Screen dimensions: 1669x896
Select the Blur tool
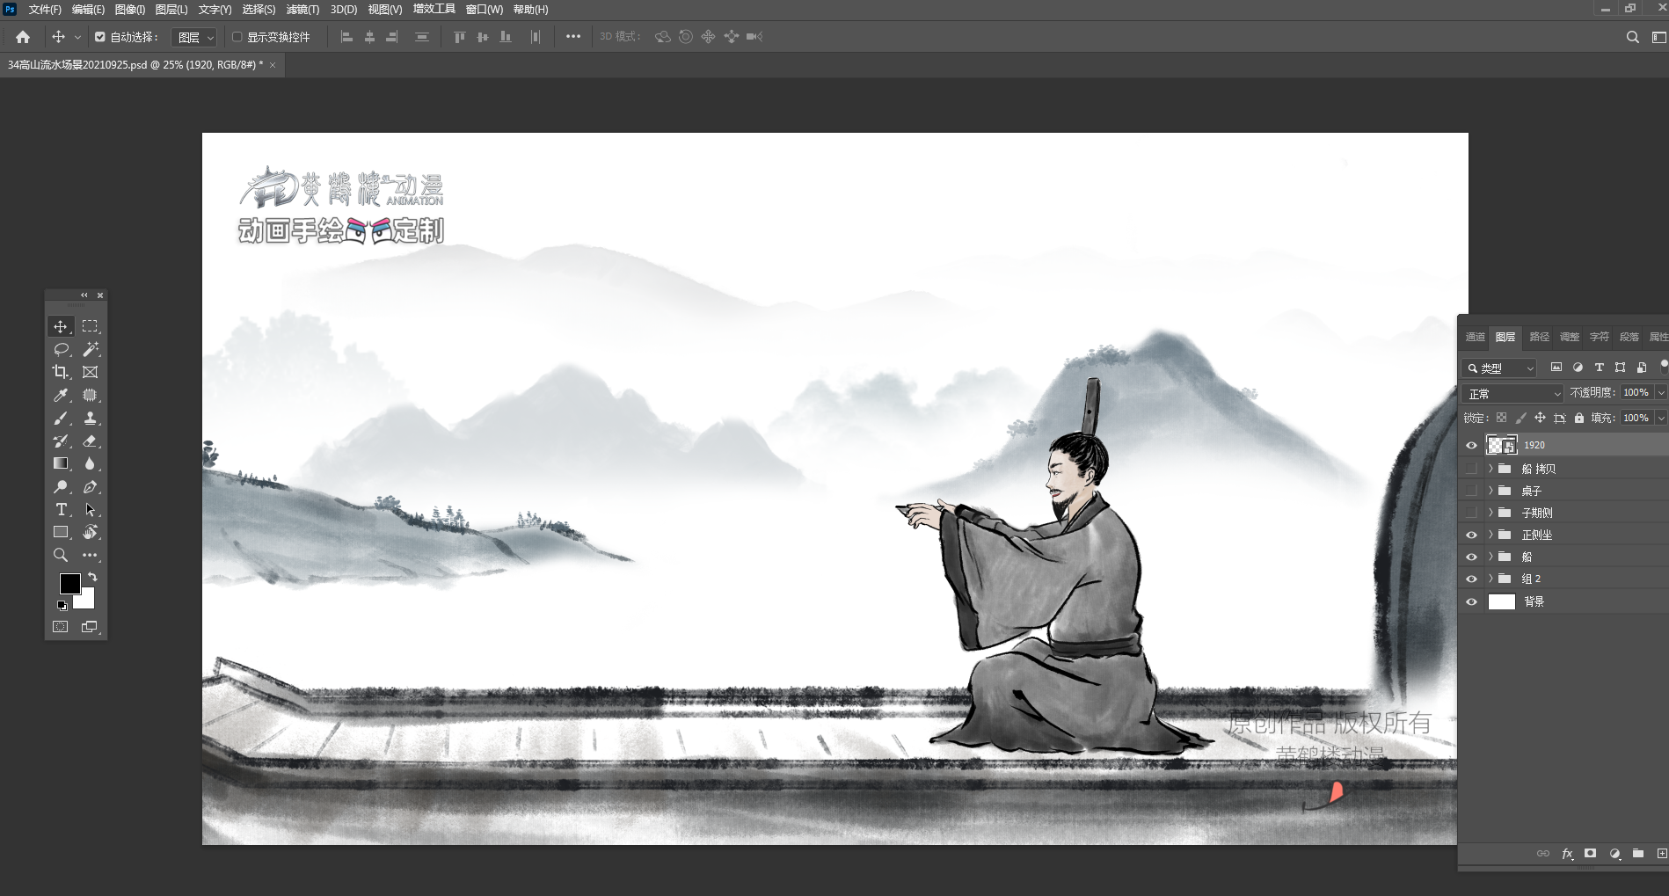(x=90, y=463)
